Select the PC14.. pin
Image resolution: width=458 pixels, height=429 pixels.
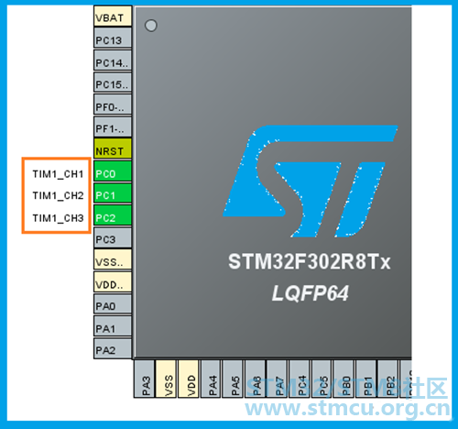coord(113,60)
